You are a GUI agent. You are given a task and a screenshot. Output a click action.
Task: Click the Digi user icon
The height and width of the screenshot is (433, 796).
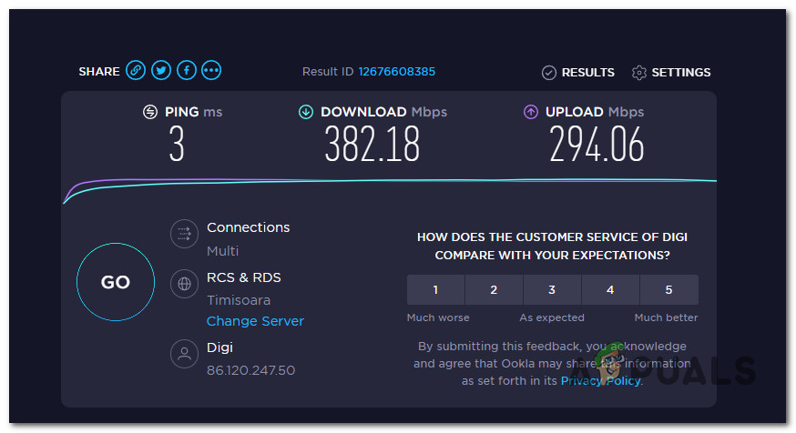184,353
